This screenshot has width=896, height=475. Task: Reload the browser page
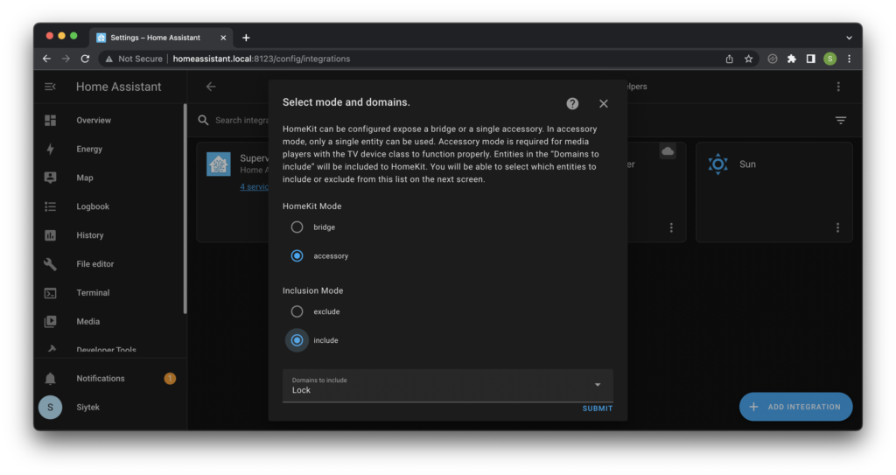[85, 59]
